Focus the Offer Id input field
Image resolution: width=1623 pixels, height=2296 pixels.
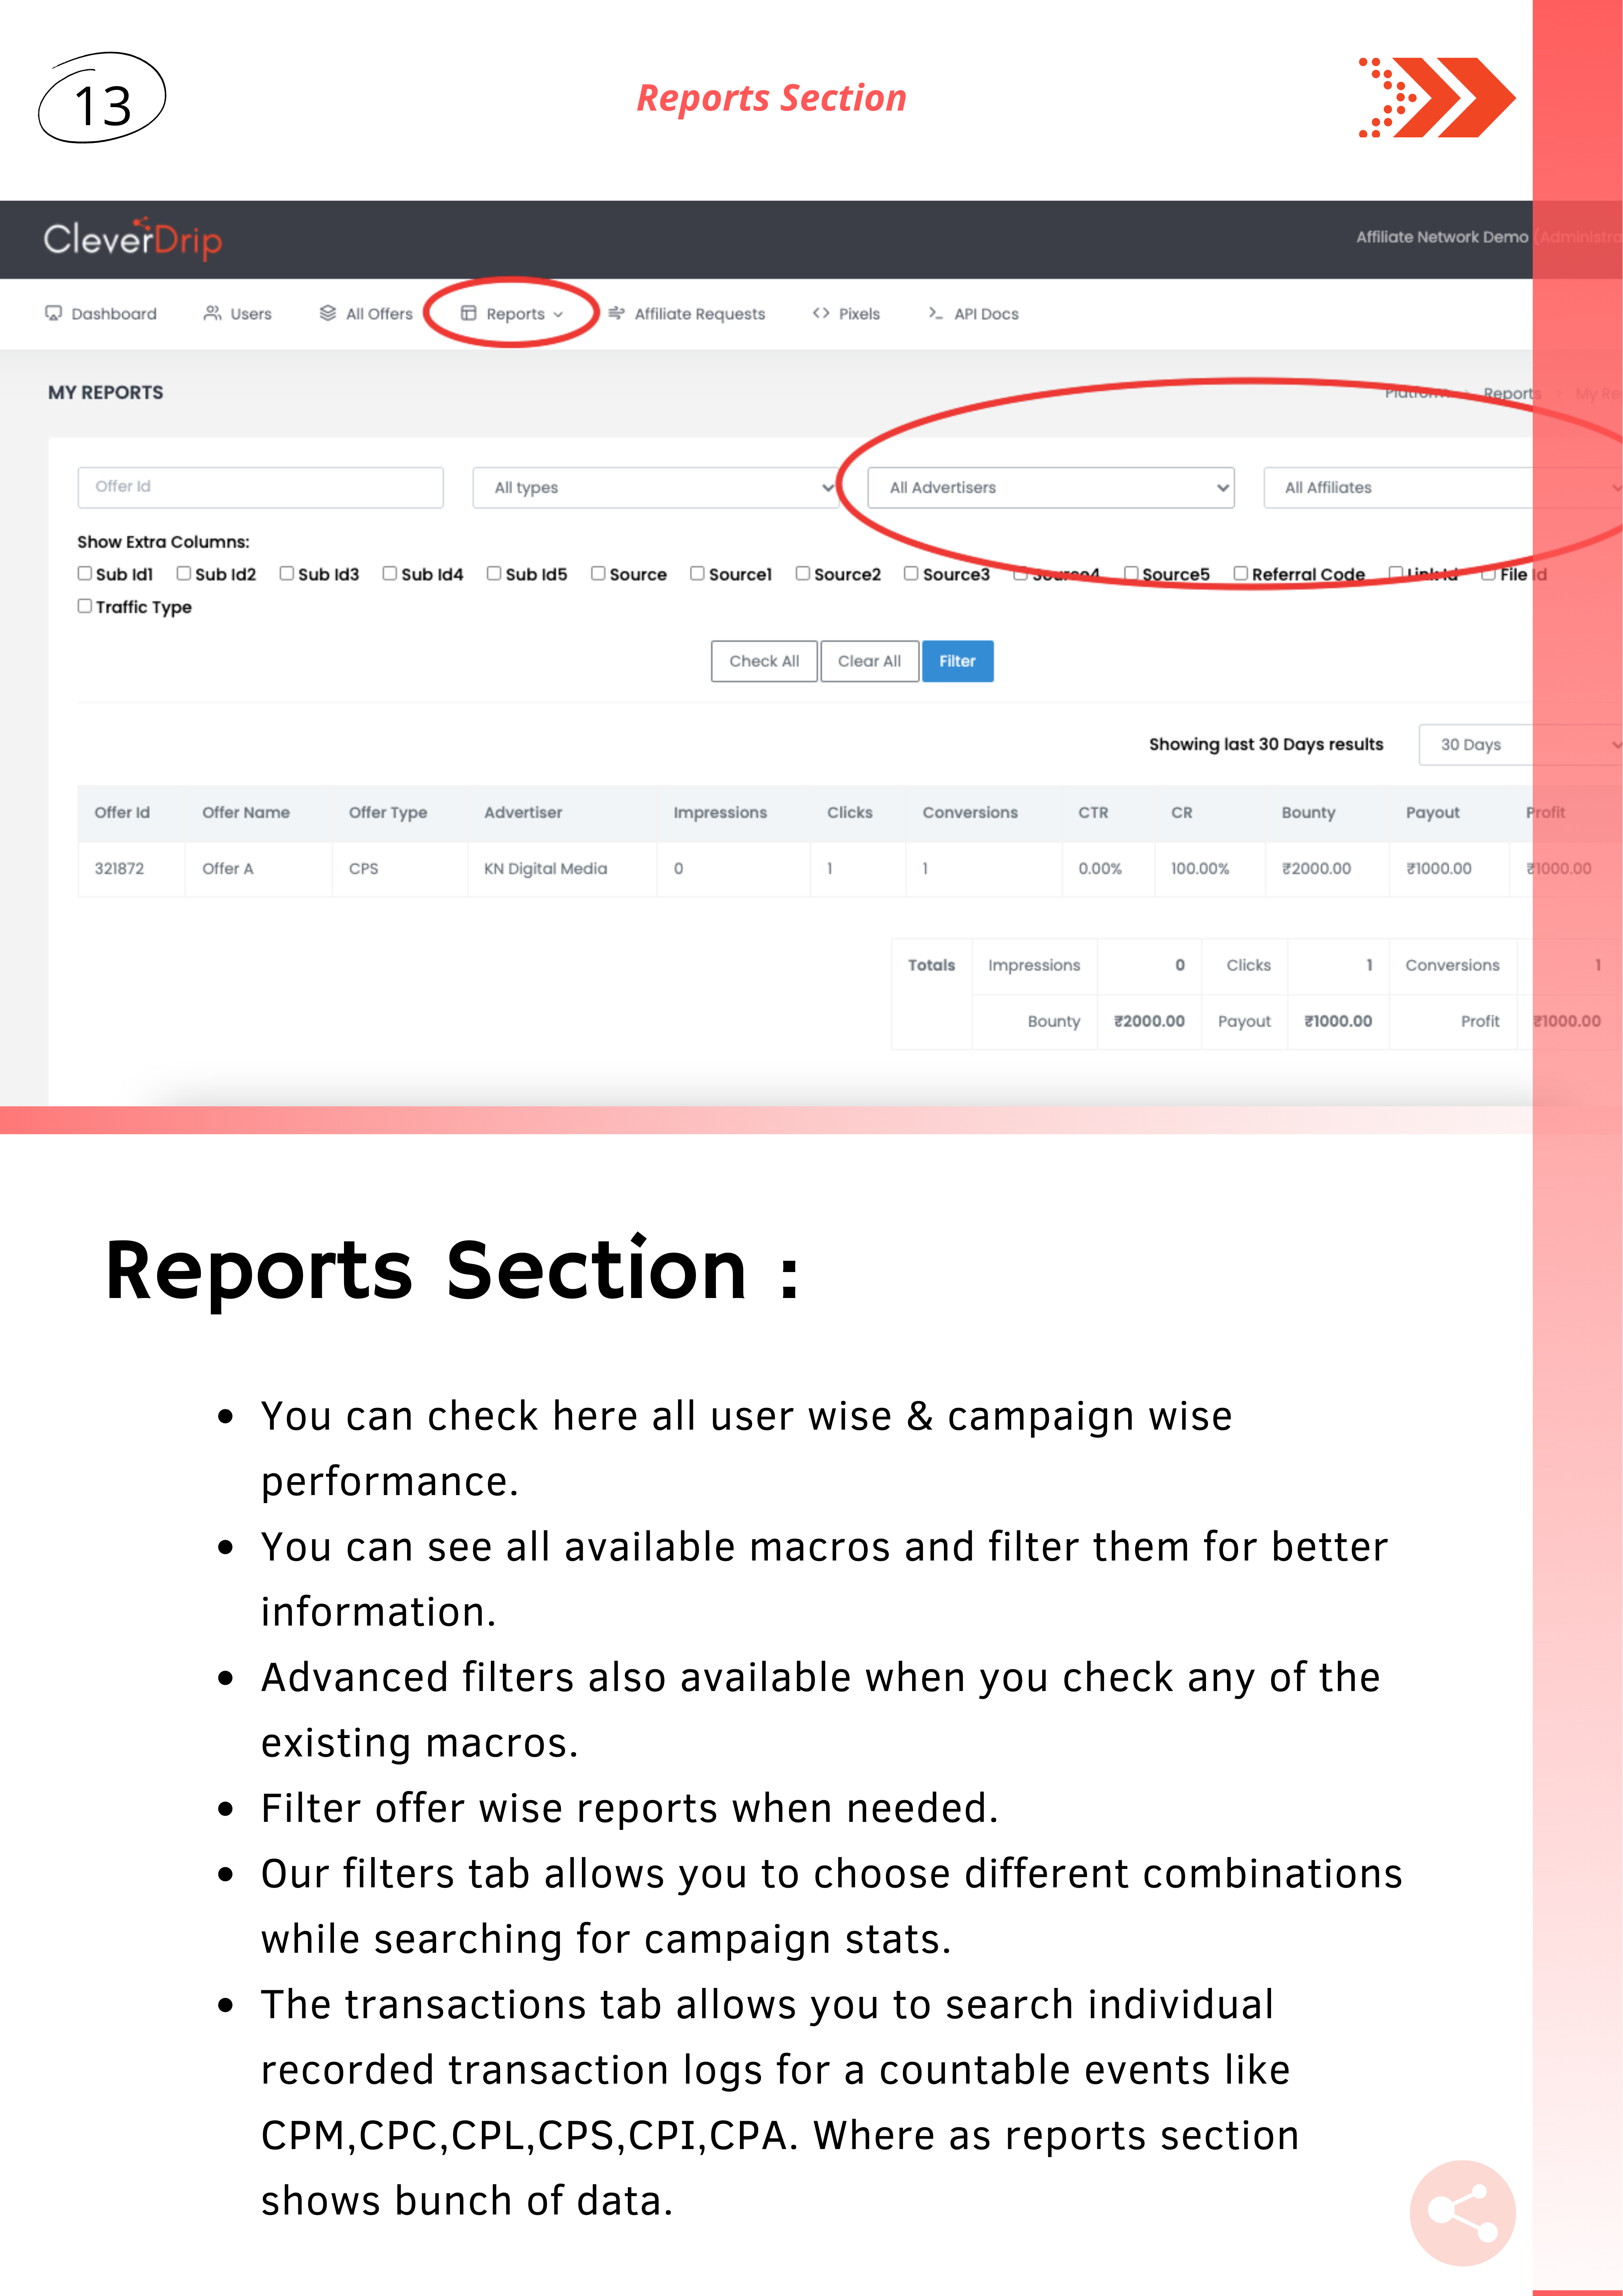pyautogui.click(x=260, y=487)
